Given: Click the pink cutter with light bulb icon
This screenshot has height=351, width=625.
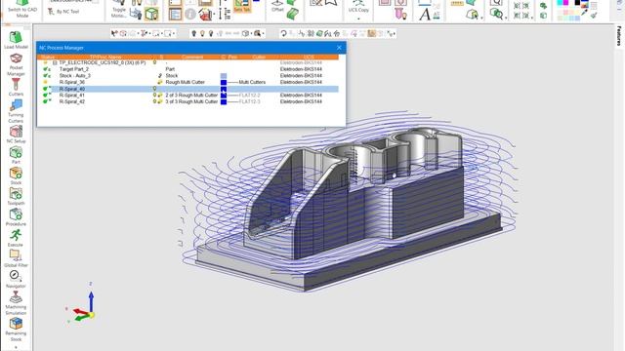Looking at the screenshot, I should pyautogui.click(x=400, y=15).
